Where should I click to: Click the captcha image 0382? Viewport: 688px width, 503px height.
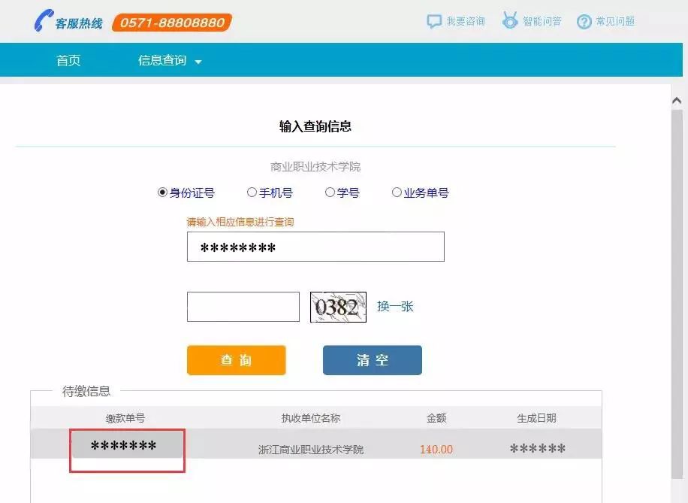coord(338,307)
